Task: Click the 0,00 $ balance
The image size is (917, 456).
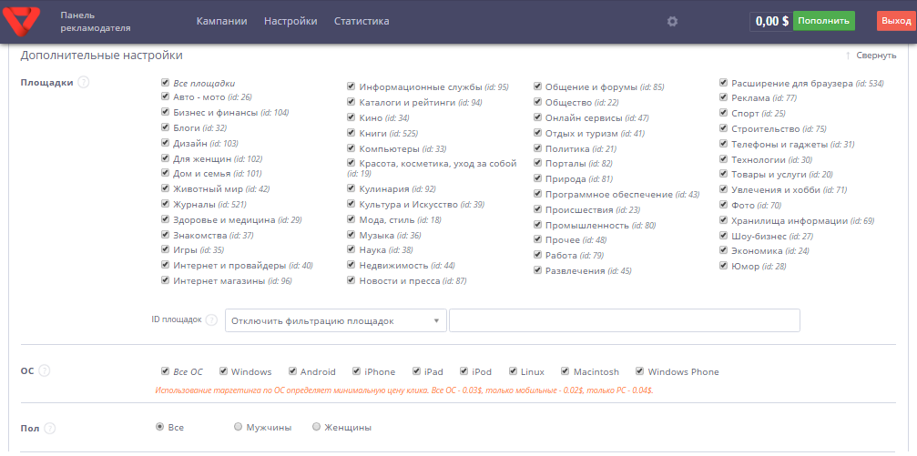Action: coord(771,22)
